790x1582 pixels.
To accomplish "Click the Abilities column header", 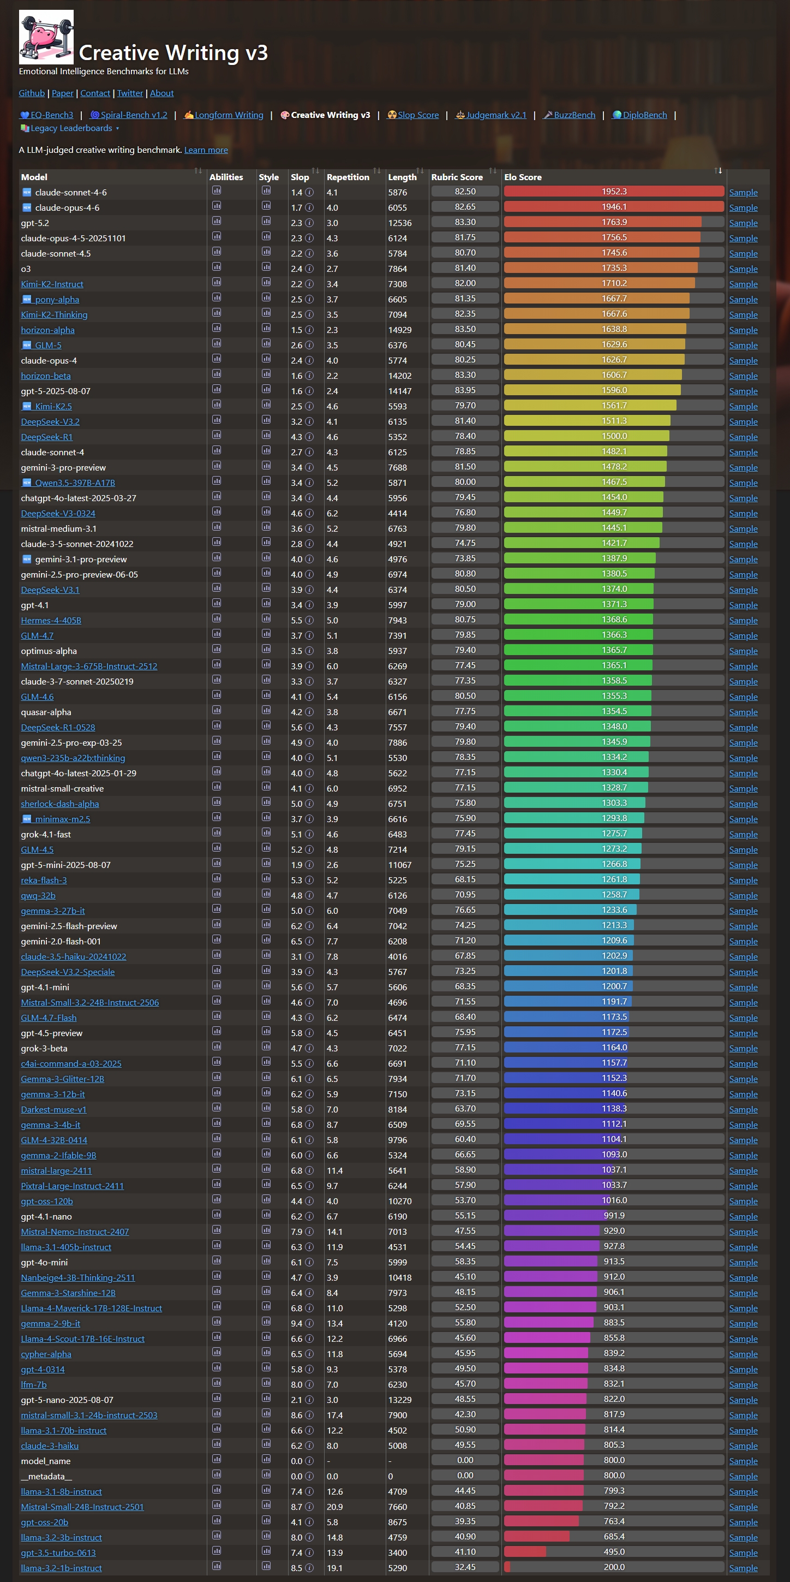I will coord(226,177).
